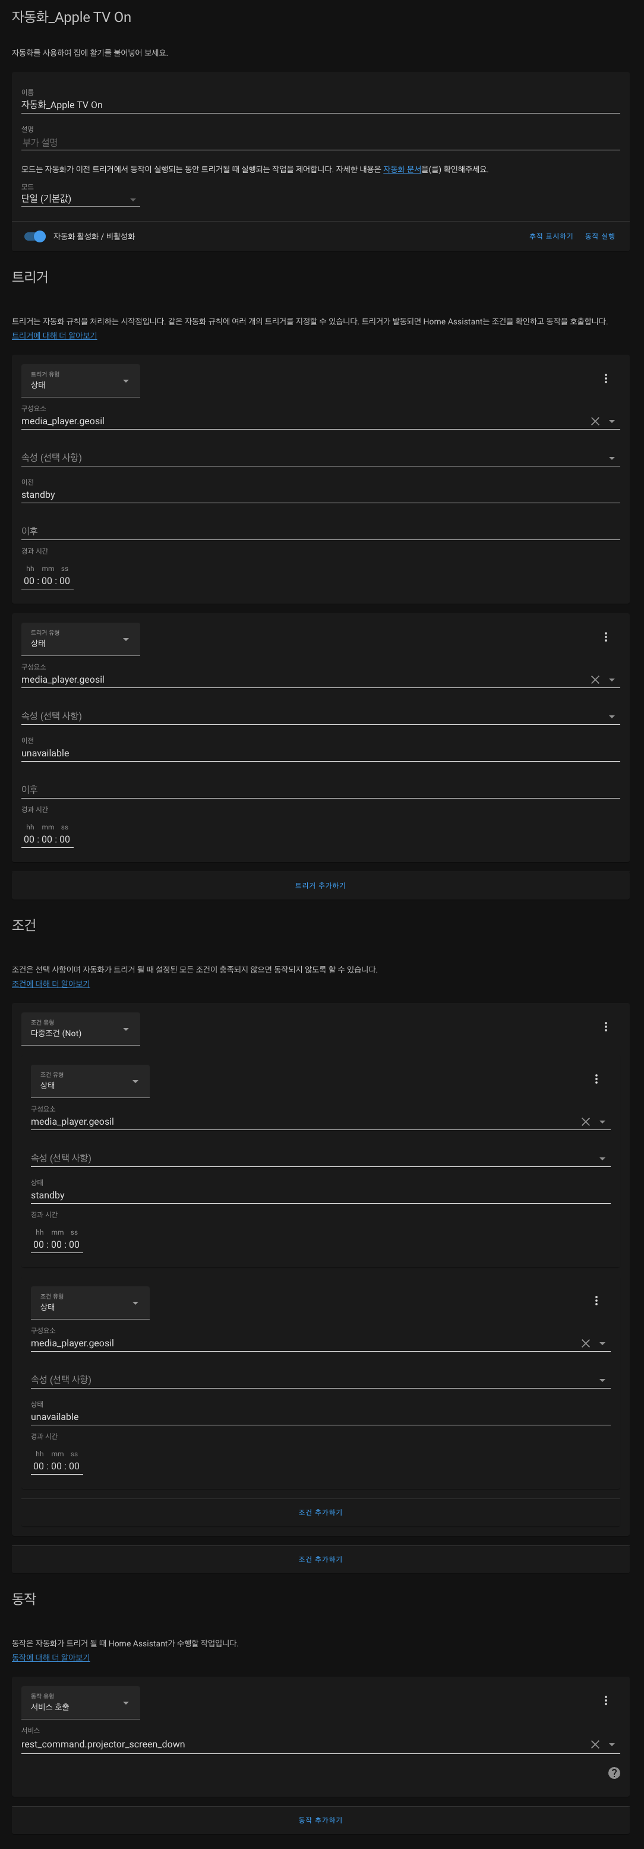Clear entity in standby trigger
This screenshot has height=1849, width=644.
(595, 421)
